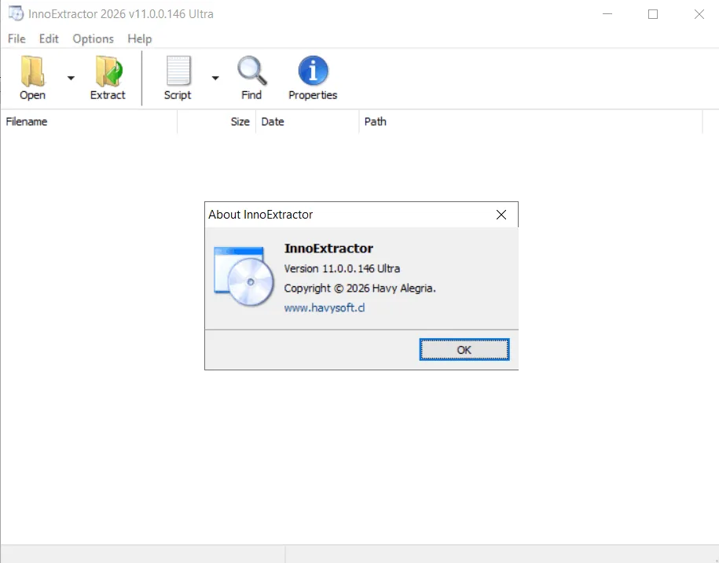Launch Find with the magnifier icon
Screen dimensions: 719x563
tap(251, 71)
